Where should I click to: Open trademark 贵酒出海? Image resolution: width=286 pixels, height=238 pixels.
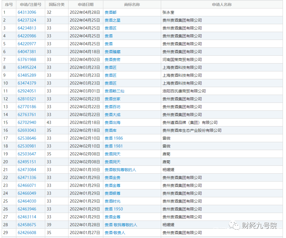[113, 123]
